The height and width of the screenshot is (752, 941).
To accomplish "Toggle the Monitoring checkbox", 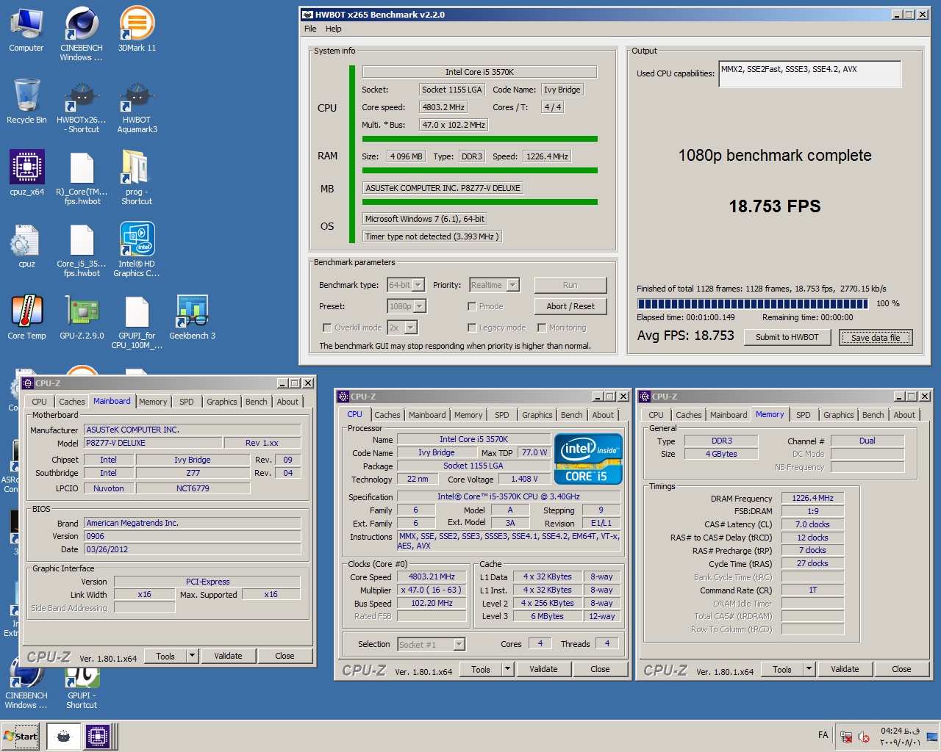I will point(542,328).
